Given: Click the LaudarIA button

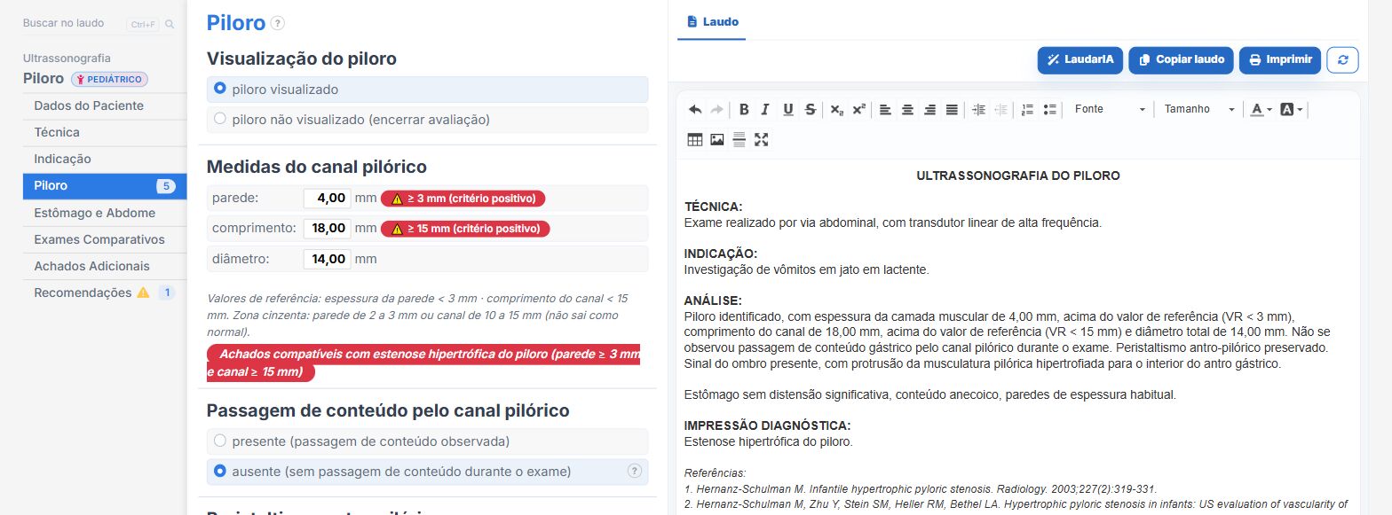Looking at the screenshot, I should 1080,59.
